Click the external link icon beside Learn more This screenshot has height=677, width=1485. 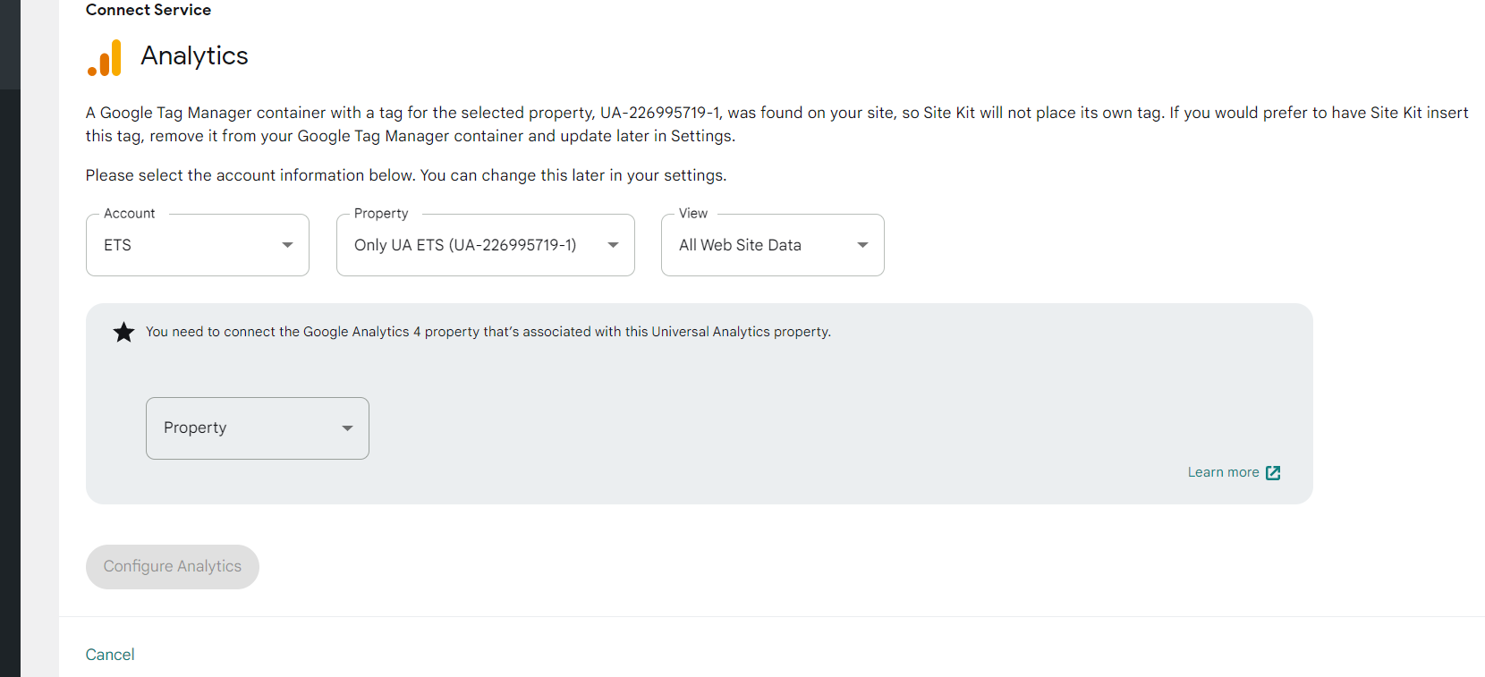(x=1274, y=472)
